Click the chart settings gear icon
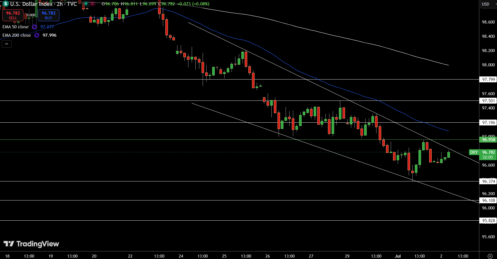Screen dimensions: 497x259 click(490, 256)
